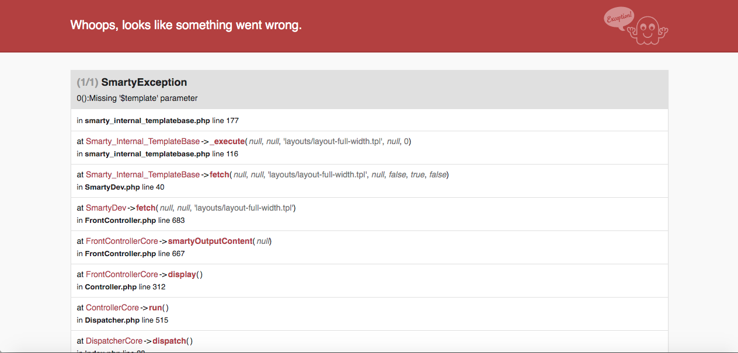Open the SmartyDev class link
This screenshot has width=738, height=353.
tap(106, 208)
